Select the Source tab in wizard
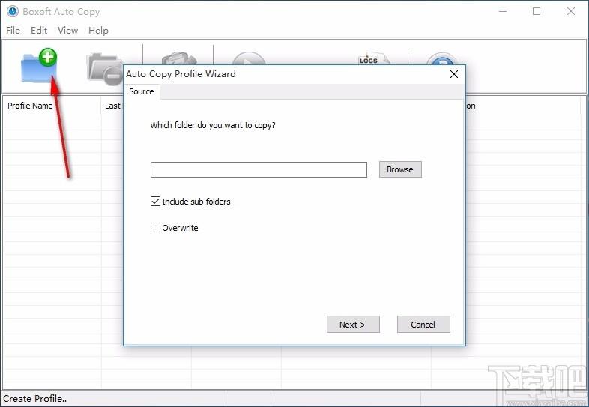The image size is (589, 407). [142, 91]
